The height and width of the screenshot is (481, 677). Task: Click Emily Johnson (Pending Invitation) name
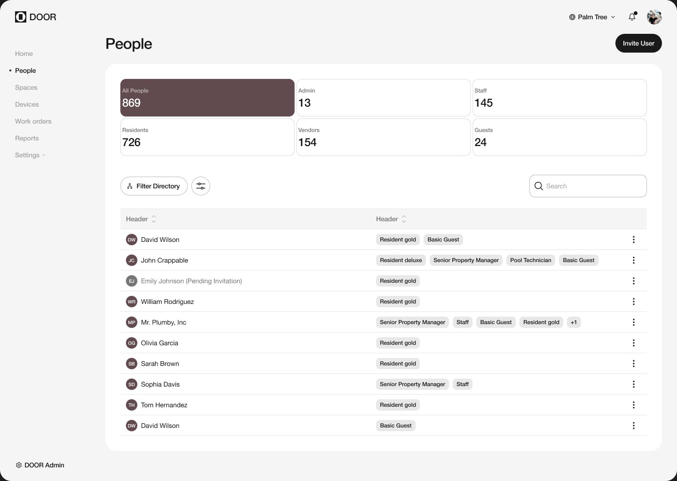click(x=191, y=281)
